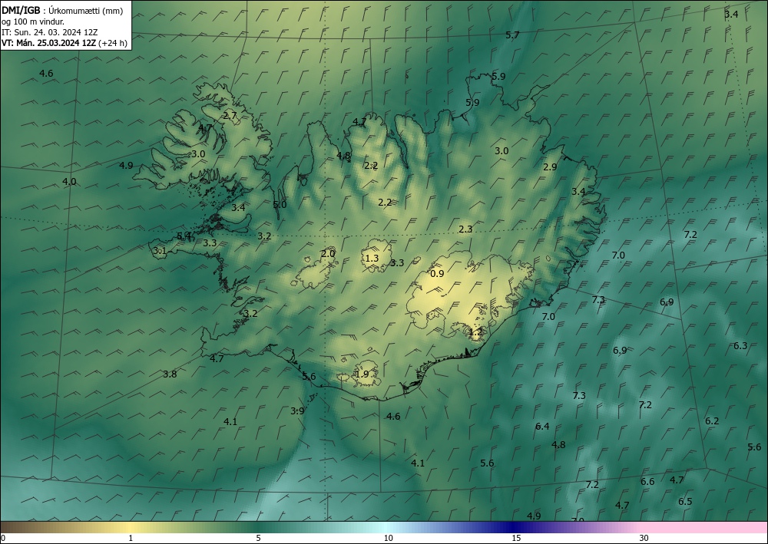Click the map value '4.0' off the west coast
This screenshot has height=544, width=768.
coord(69,182)
